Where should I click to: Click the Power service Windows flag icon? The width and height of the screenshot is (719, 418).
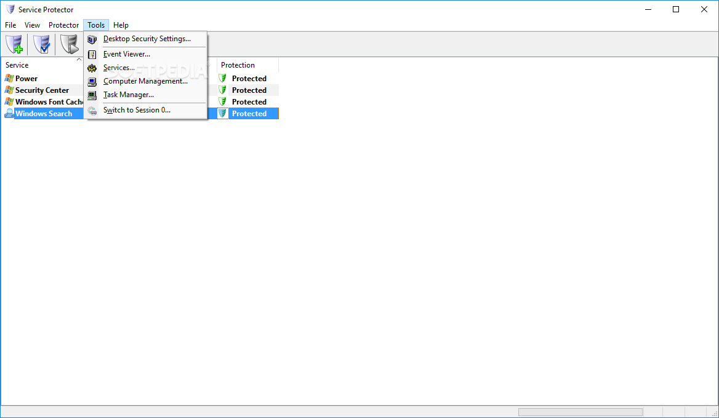pyautogui.click(x=9, y=78)
